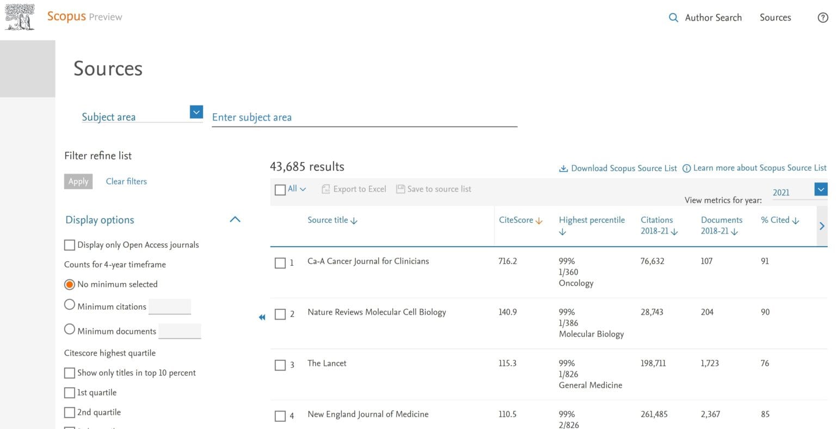Tick the Select All results checkbox
The image size is (836, 429).
(x=280, y=190)
